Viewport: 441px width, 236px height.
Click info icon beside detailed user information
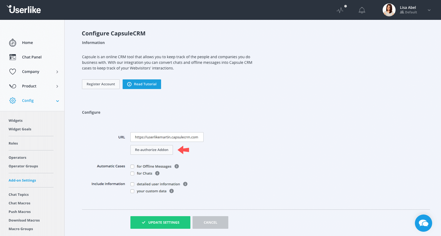[x=185, y=184]
